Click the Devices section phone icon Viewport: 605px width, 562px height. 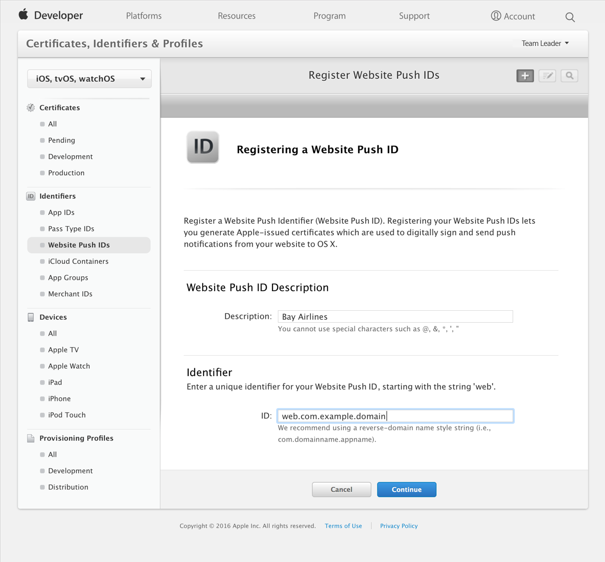[31, 317]
